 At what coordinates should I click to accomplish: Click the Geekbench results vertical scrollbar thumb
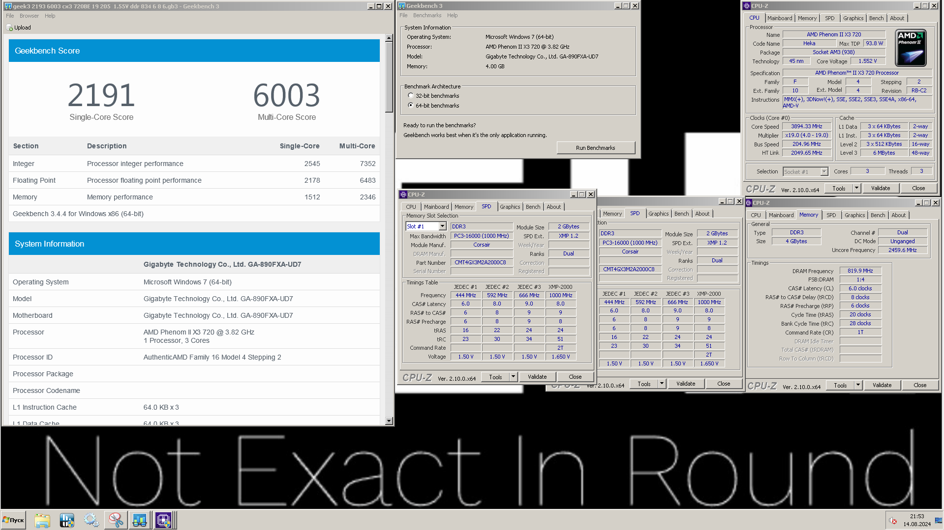(389, 77)
